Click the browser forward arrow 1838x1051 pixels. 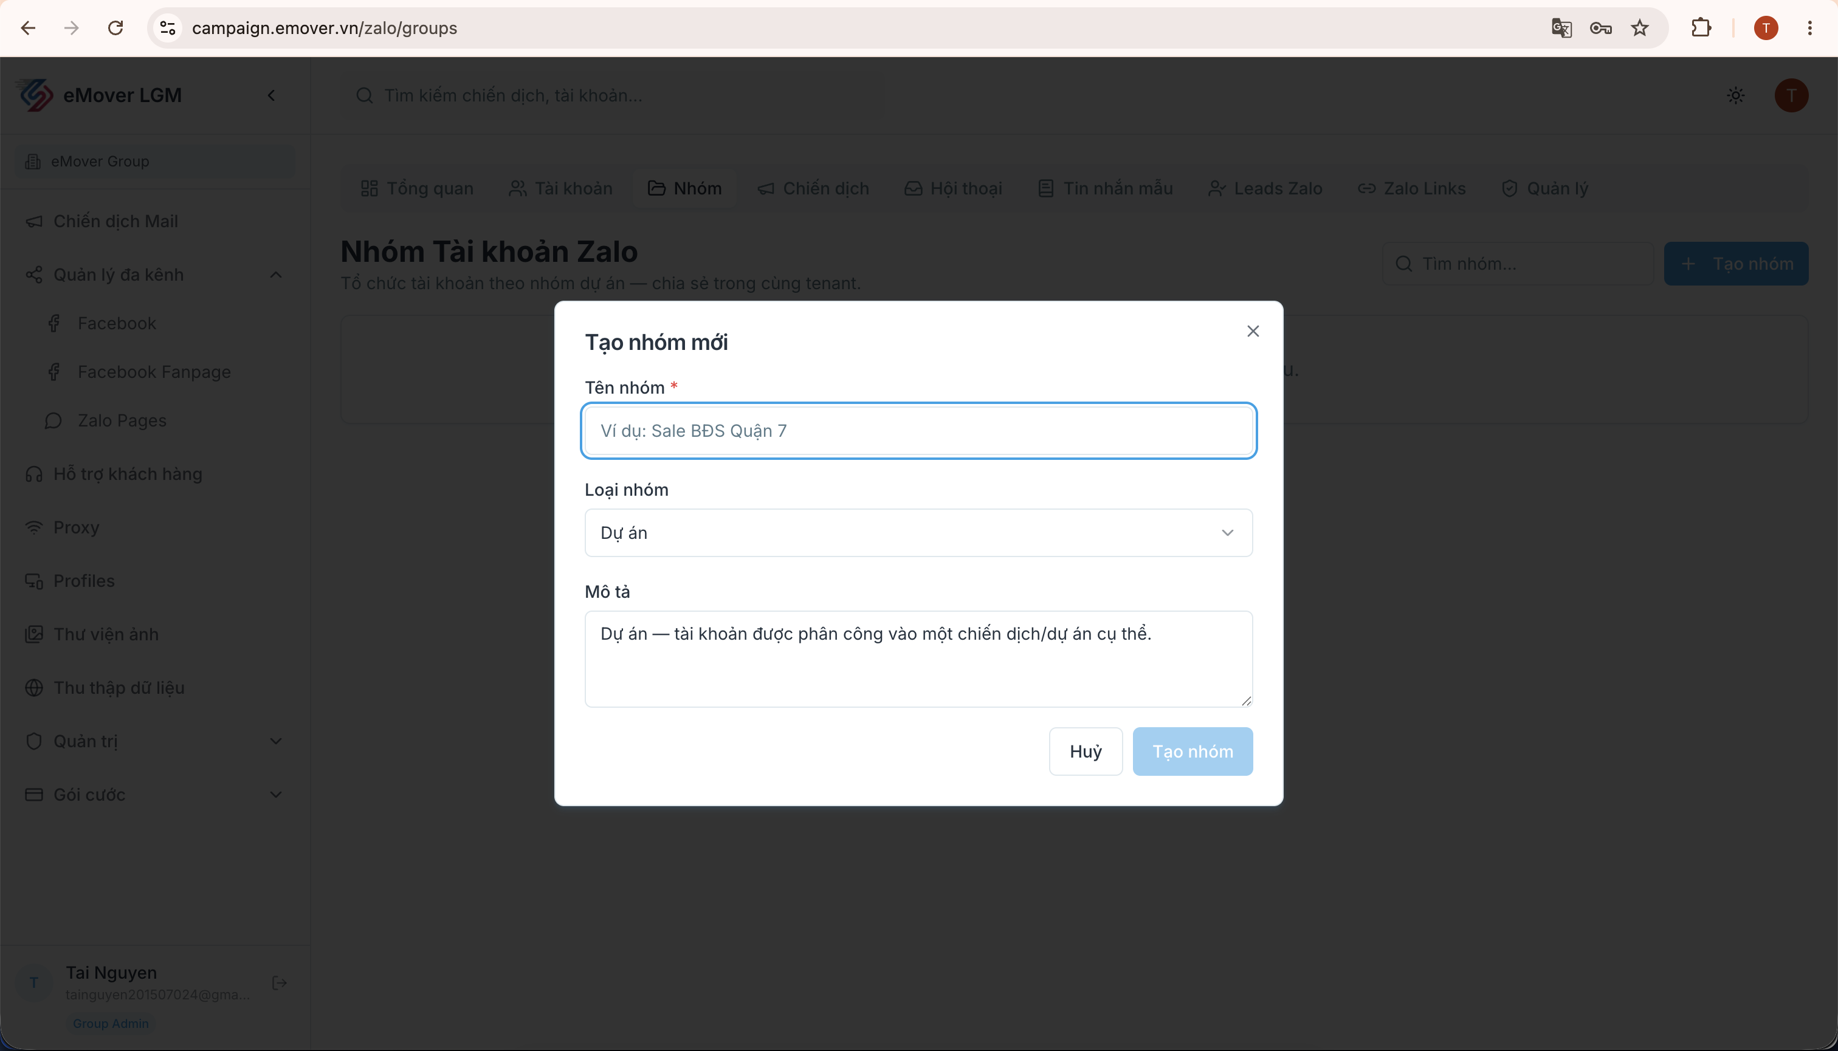[72, 28]
